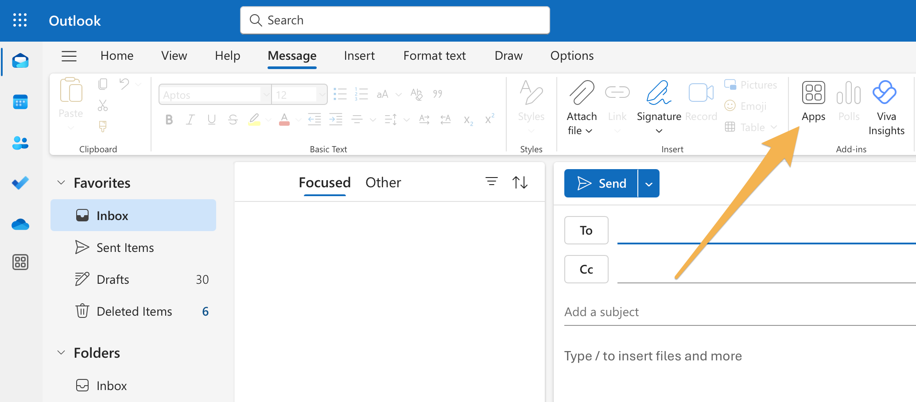This screenshot has width=916, height=402.
Task: Open the Send options dropdown arrow
Action: point(649,183)
